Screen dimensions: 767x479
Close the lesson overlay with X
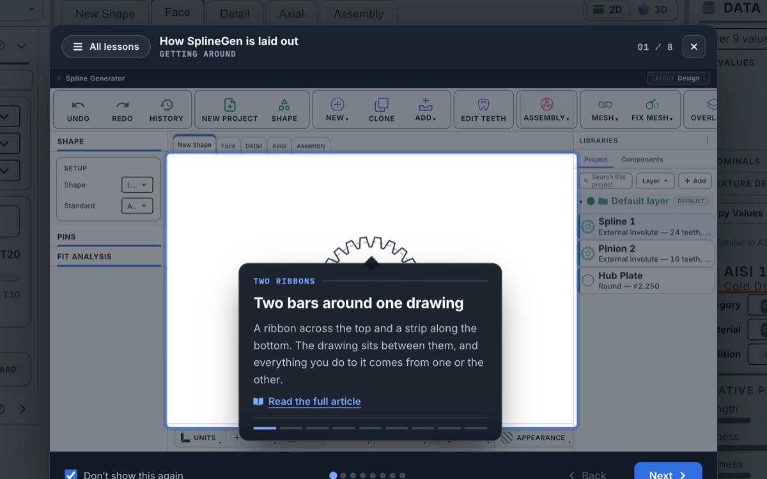[694, 47]
